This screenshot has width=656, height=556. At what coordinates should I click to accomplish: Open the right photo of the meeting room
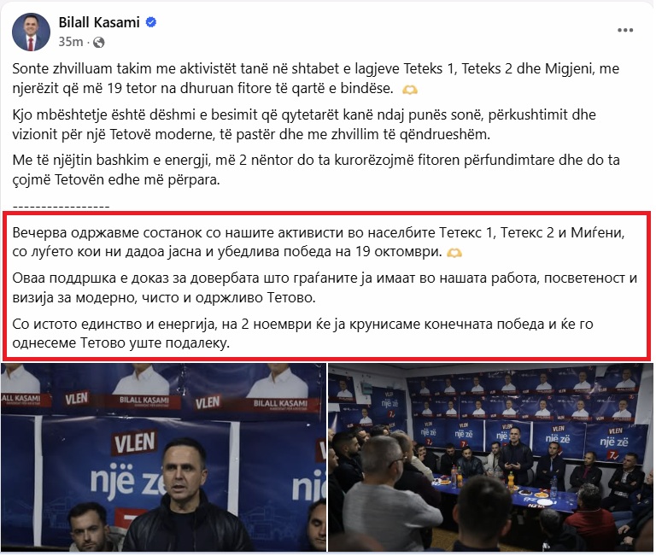[x=490, y=457]
